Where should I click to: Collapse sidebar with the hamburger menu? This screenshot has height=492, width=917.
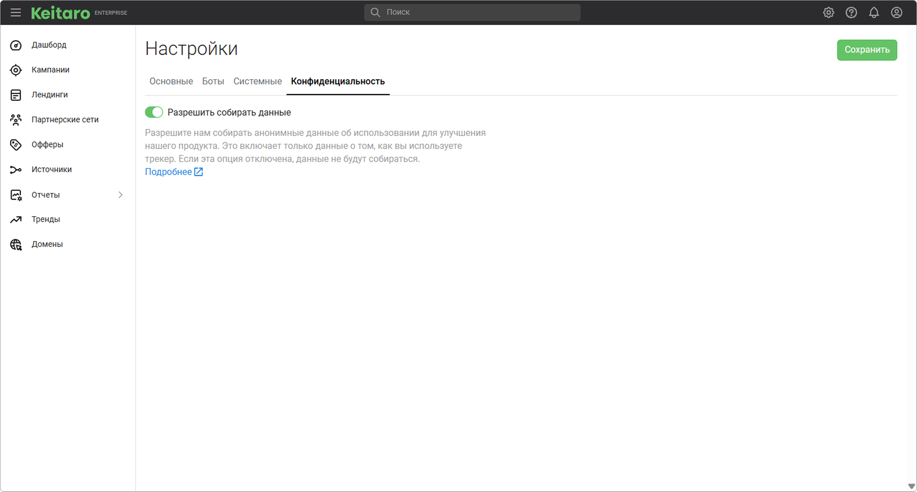tap(16, 13)
